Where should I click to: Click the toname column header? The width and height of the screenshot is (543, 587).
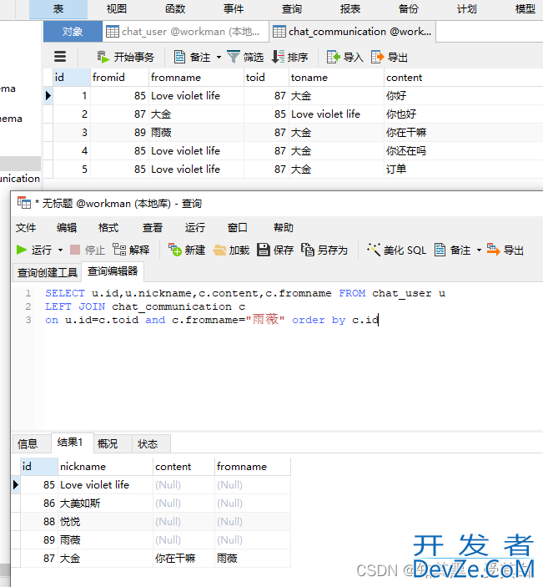tap(336, 78)
